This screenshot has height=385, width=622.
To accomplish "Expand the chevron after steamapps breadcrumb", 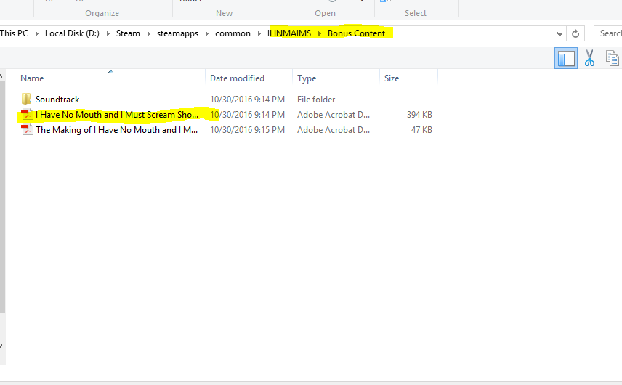I will 206,33.
